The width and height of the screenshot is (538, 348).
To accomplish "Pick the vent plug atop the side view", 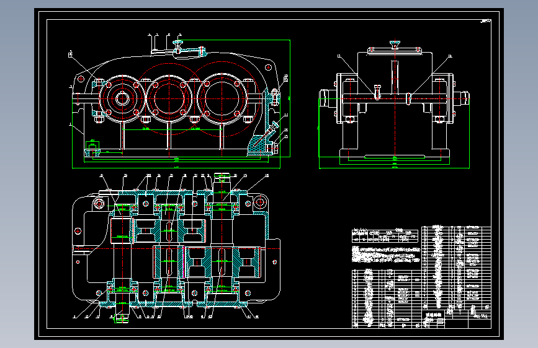I will pos(395,45).
